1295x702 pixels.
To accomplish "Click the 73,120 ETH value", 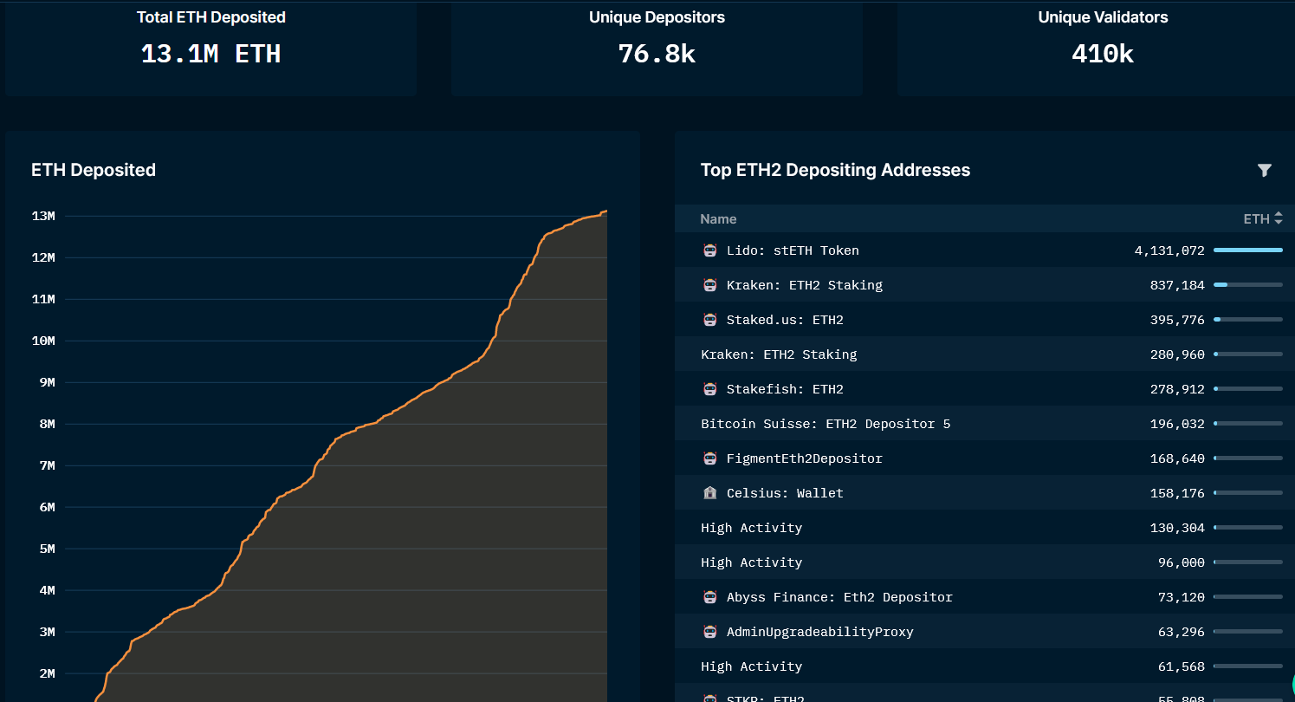I will point(1181,597).
